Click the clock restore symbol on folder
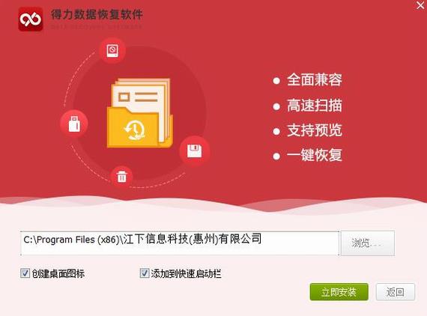 point(135,130)
